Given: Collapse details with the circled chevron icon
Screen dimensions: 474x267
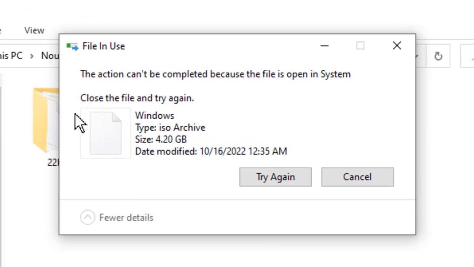Looking at the screenshot, I should click(x=88, y=218).
